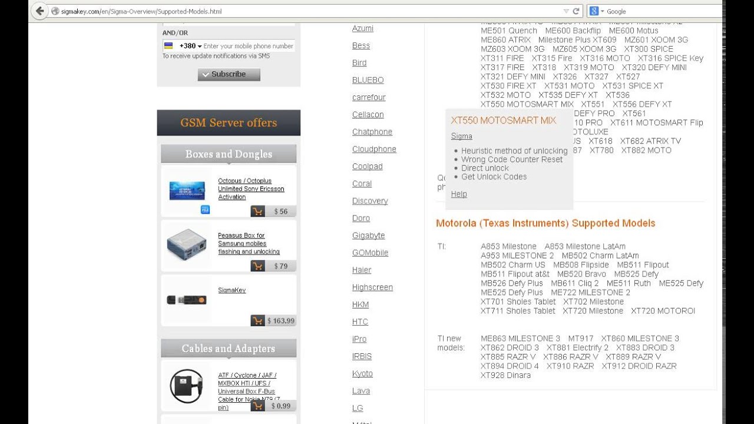Click the cart icon next to $ 56
This screenshot has height=424, width=754.
(x=257, y=211)
